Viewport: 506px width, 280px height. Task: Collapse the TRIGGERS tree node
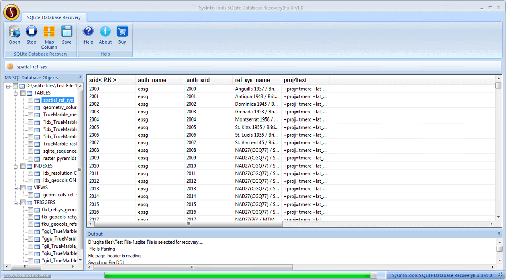(x=16, y=203)
